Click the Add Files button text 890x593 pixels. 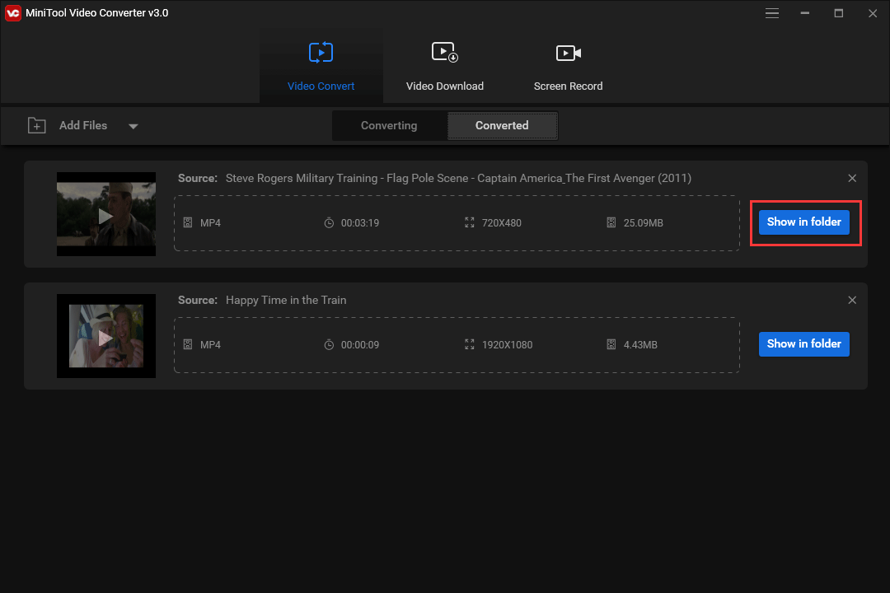coord(83,125)
